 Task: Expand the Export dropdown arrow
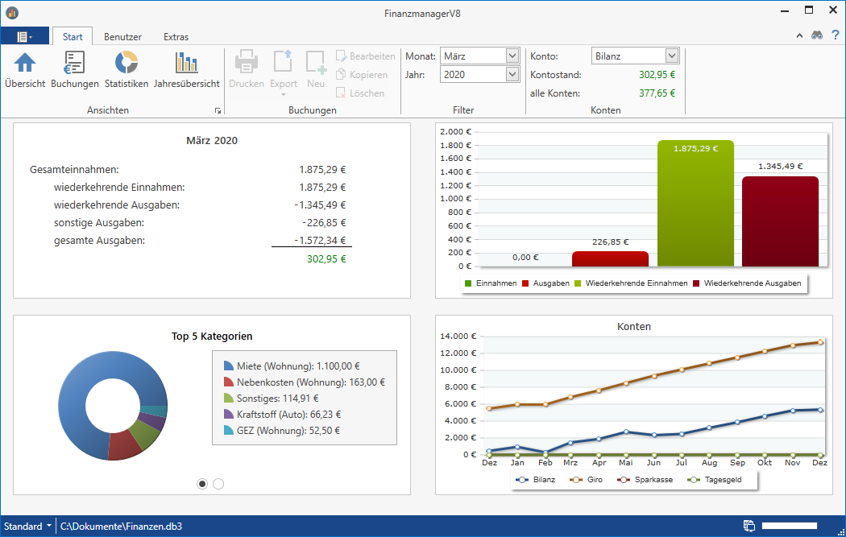click(284, 96)
